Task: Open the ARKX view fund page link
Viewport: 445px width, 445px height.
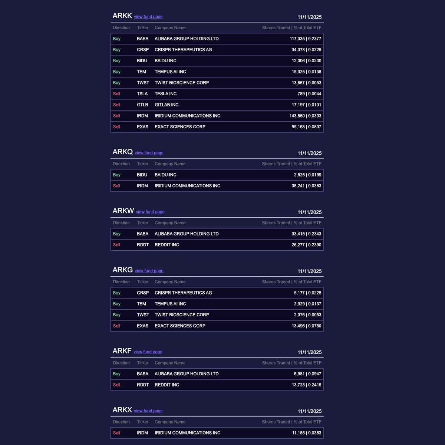Action: [148, 411]
